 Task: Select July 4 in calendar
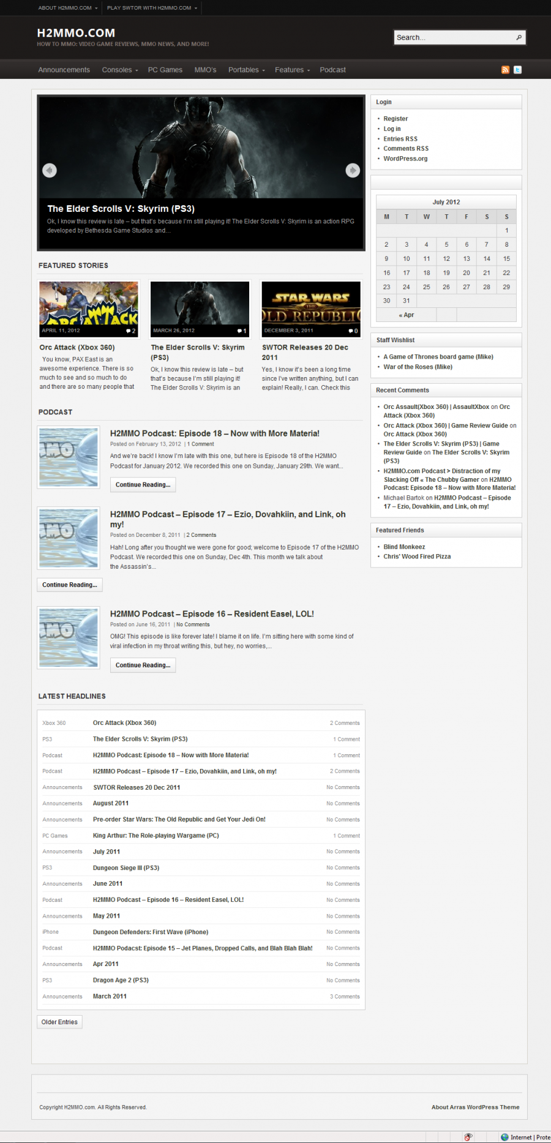coord(427,244)
